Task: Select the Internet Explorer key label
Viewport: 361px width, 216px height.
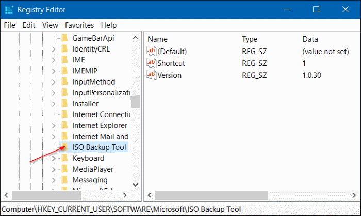Action: point(100,125)
